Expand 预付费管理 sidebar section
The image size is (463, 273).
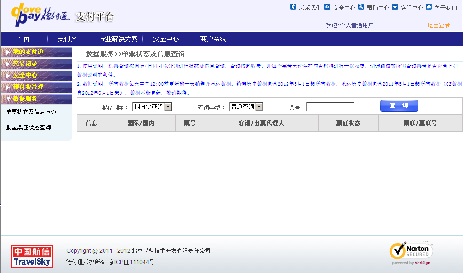coord(28,87)
